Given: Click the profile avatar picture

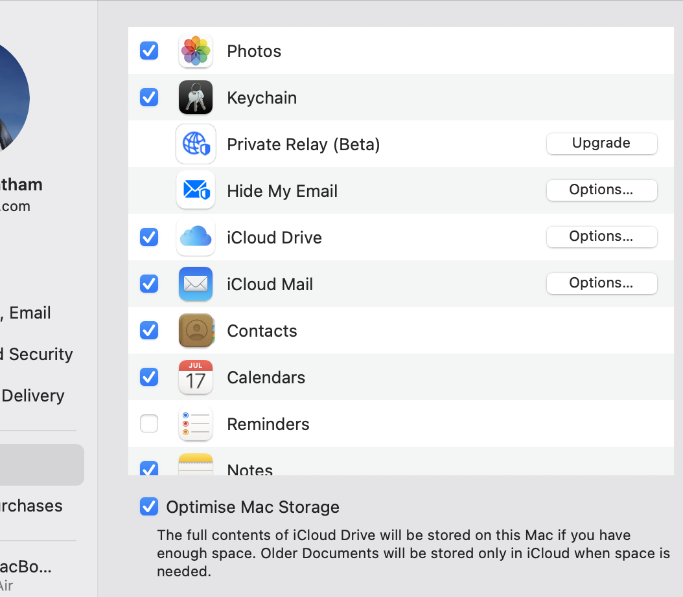Looking at the screenshot, I should click(x=13, y=98).
